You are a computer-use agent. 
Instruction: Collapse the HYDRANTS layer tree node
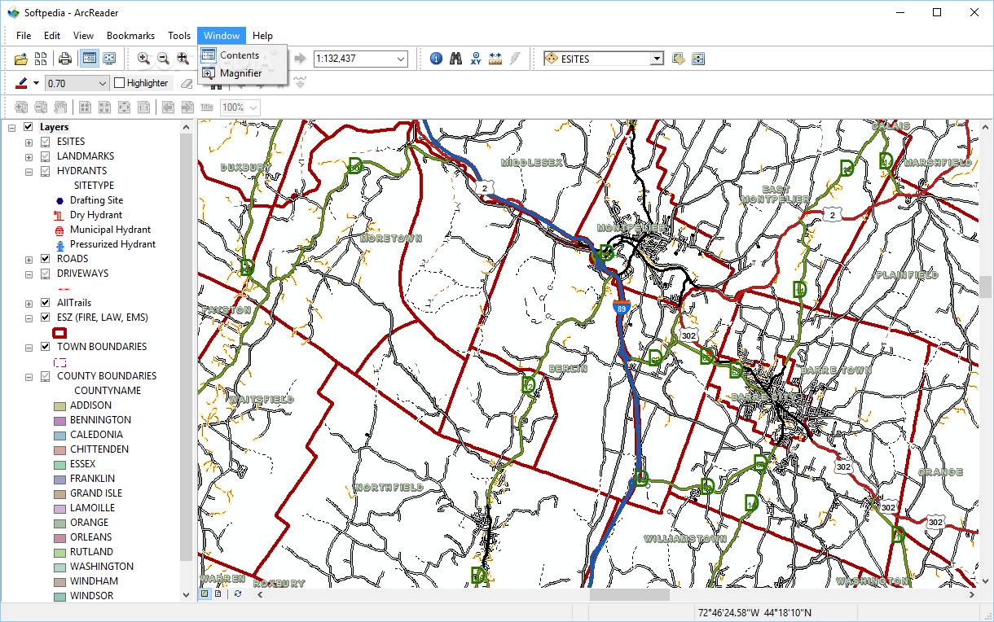(29, 171)
